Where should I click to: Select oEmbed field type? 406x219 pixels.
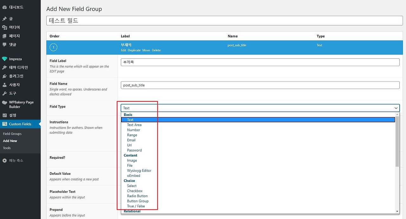coord(258,176)
